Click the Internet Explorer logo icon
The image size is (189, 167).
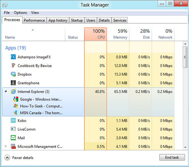(x=13, y=92)
